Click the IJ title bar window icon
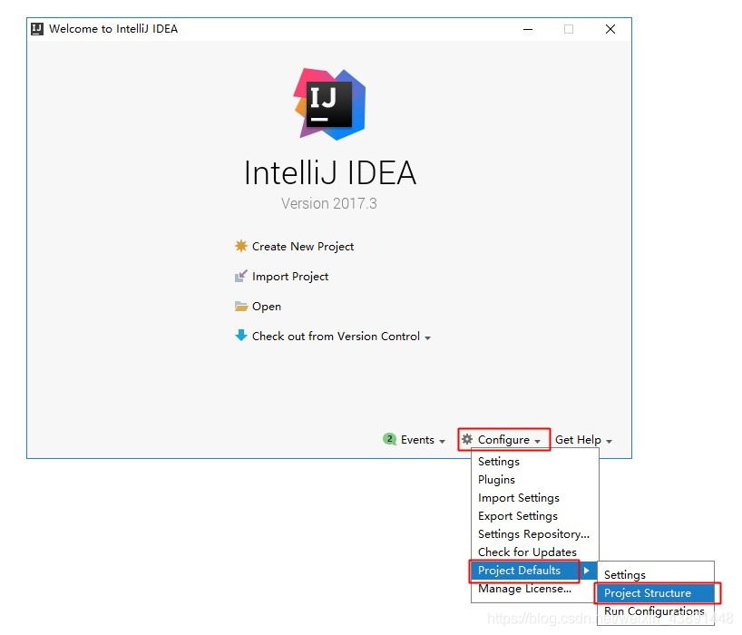This screenshot has width=742, height=635. click(x=37, y=29)
